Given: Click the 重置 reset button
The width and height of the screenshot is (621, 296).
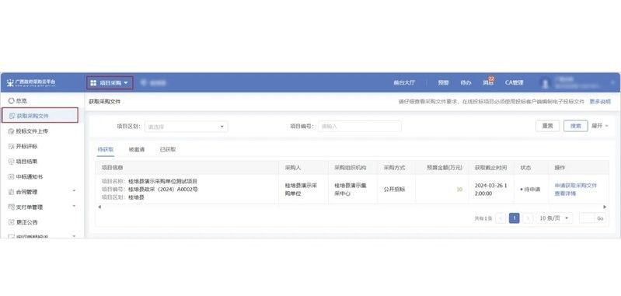Looking at the screenshot, I should 547,126.
